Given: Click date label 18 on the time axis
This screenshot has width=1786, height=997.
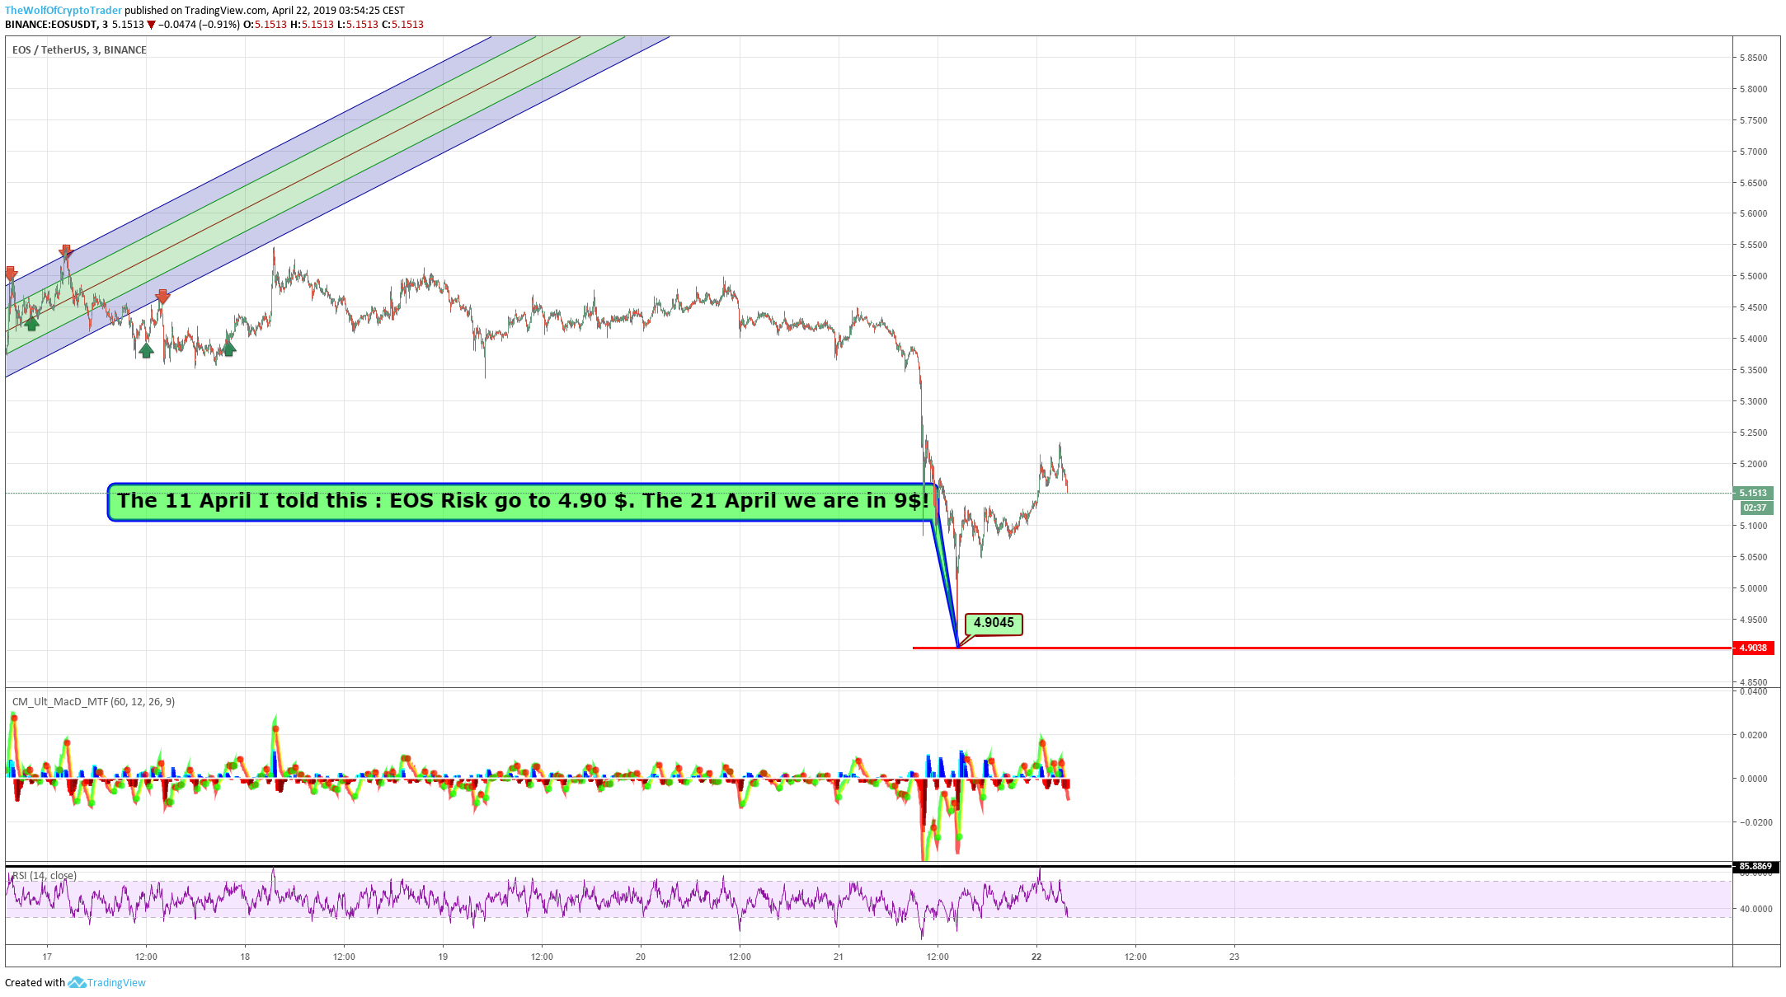Looking at the screenshot, I should 245,957.
